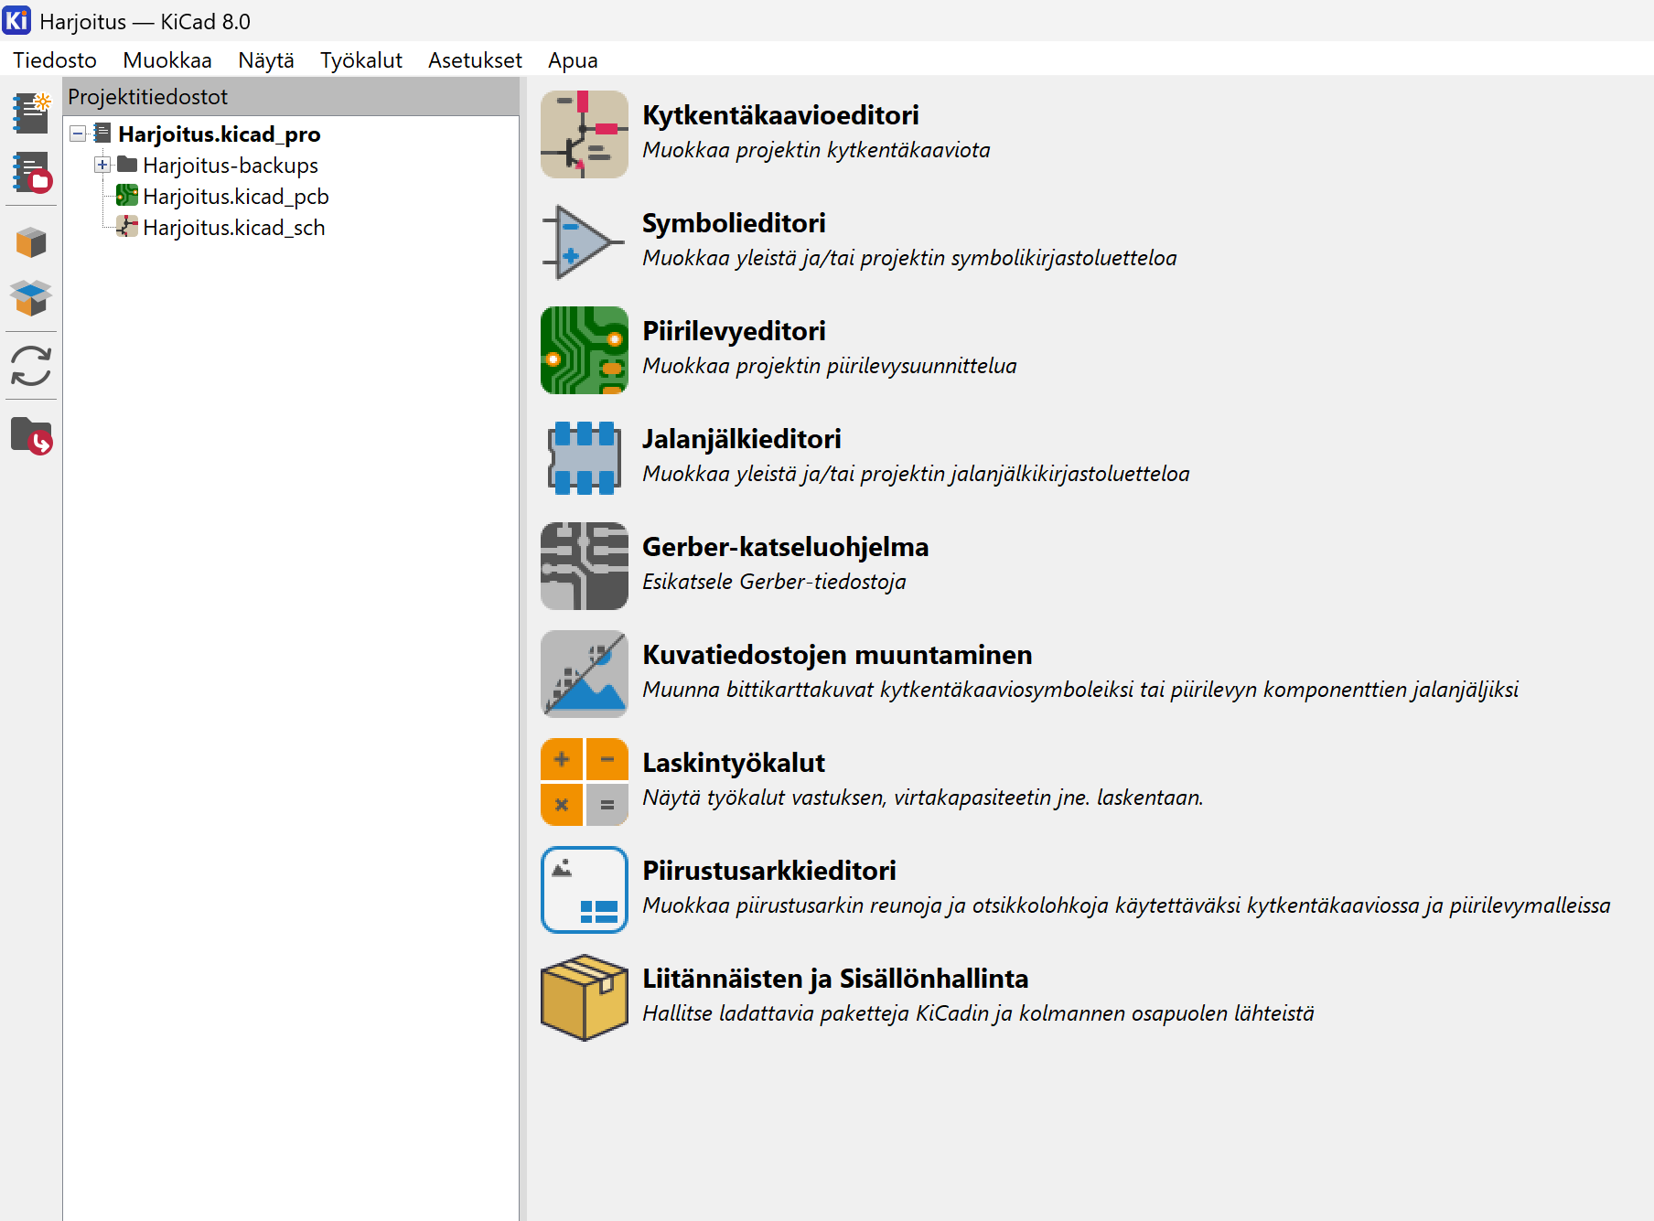Image resolution: width=1654 pixels, height=1221 pixels.
Task: Open the Näytä menu
Action: click(x=266, y=60)
